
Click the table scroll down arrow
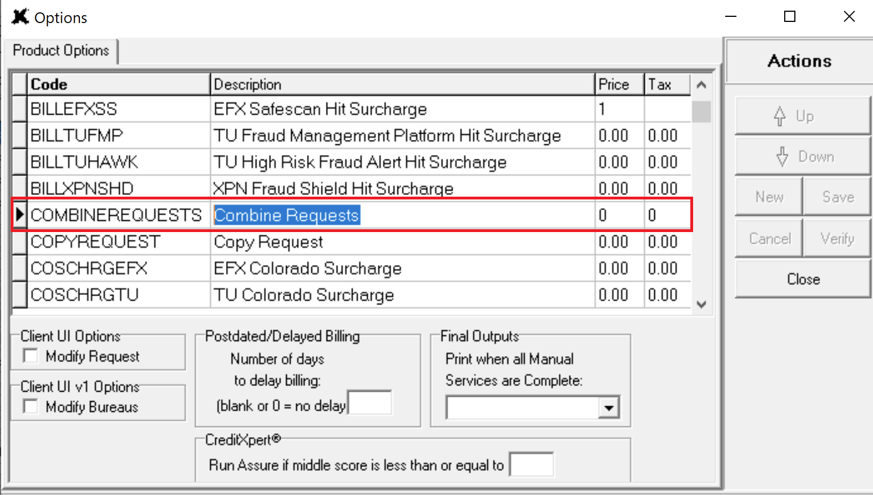[x=701, y=304]
